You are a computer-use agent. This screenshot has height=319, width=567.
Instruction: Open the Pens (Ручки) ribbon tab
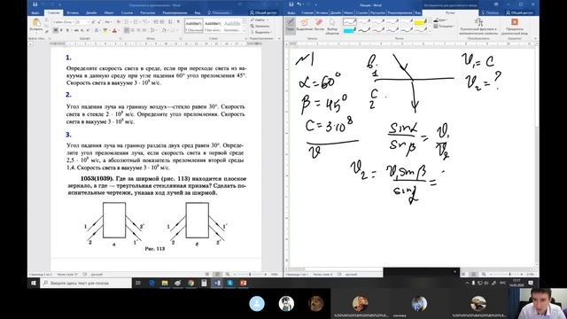pyautogui.click(x=450, y=12)
